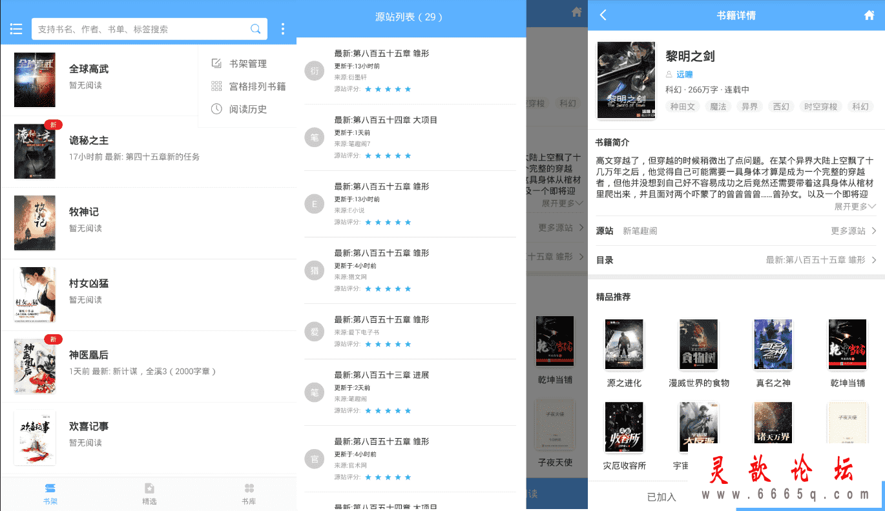Click the 已加入 button
885x511 pixels.
coord(661,497)
